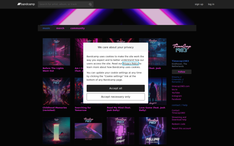Screen dimensions: 234x146
Task: Click the Follow button
Action: pyautogui.click(x=182, y=72)
